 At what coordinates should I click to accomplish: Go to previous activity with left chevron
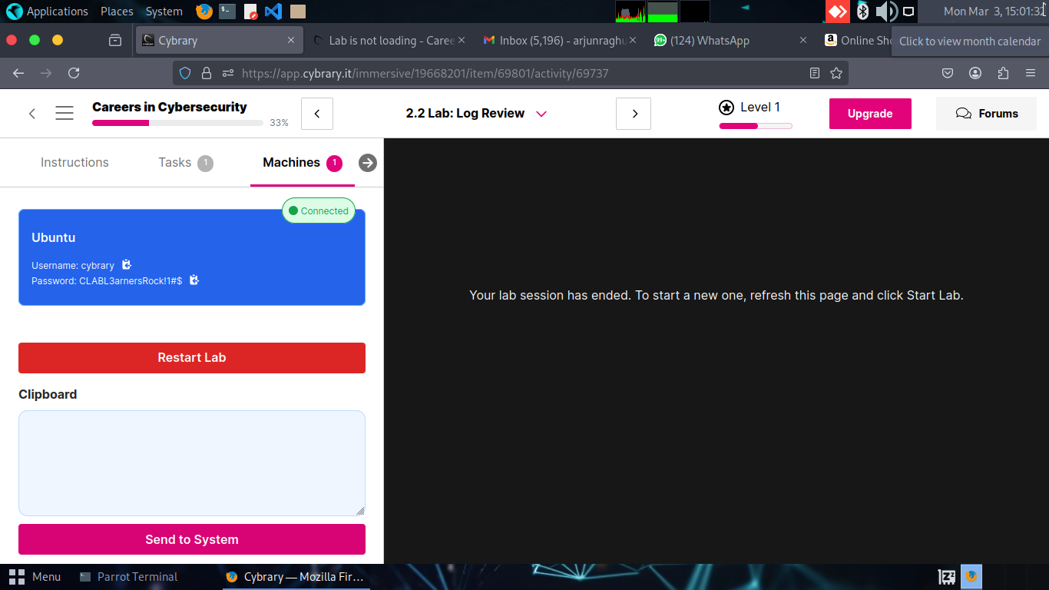tap(317, 114)
